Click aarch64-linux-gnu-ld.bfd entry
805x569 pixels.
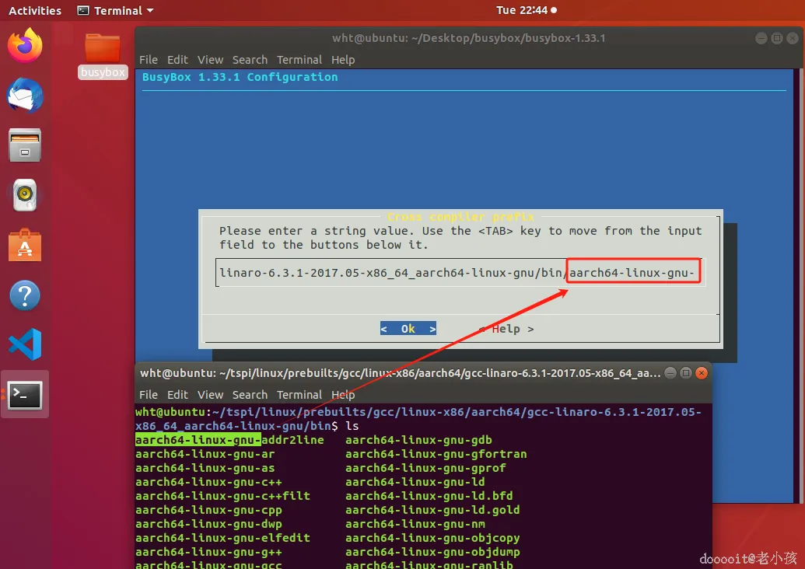(429, 496)
